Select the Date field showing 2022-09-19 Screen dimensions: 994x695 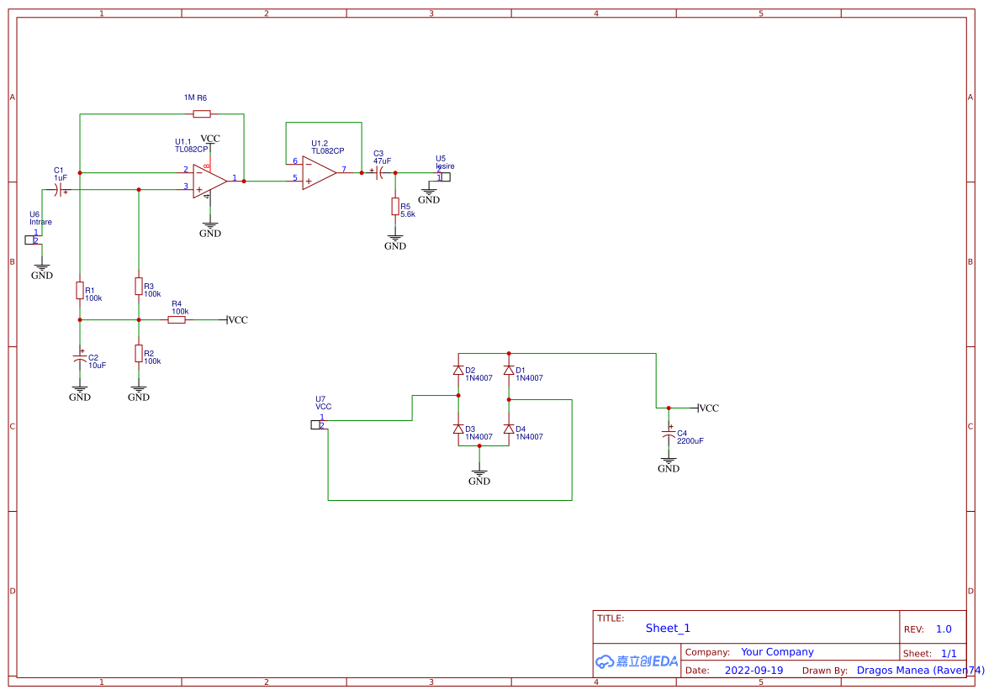point(753,670)
